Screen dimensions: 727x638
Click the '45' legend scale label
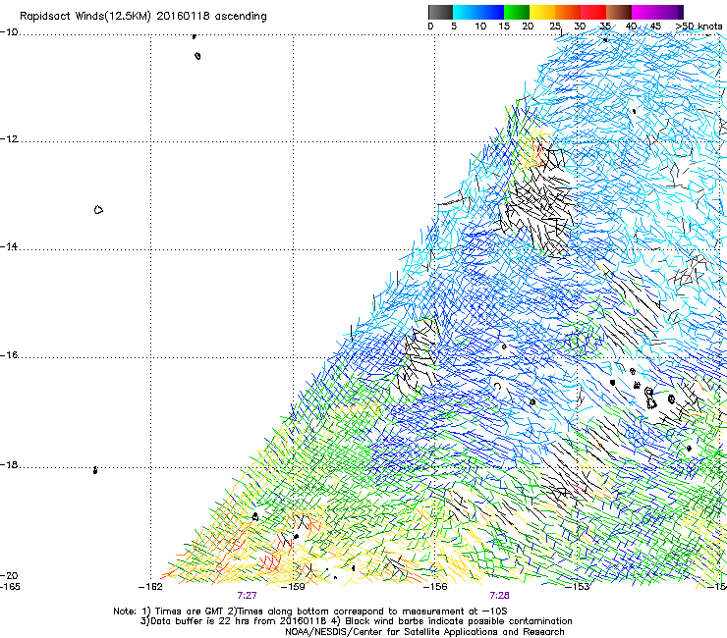point(655,27)
